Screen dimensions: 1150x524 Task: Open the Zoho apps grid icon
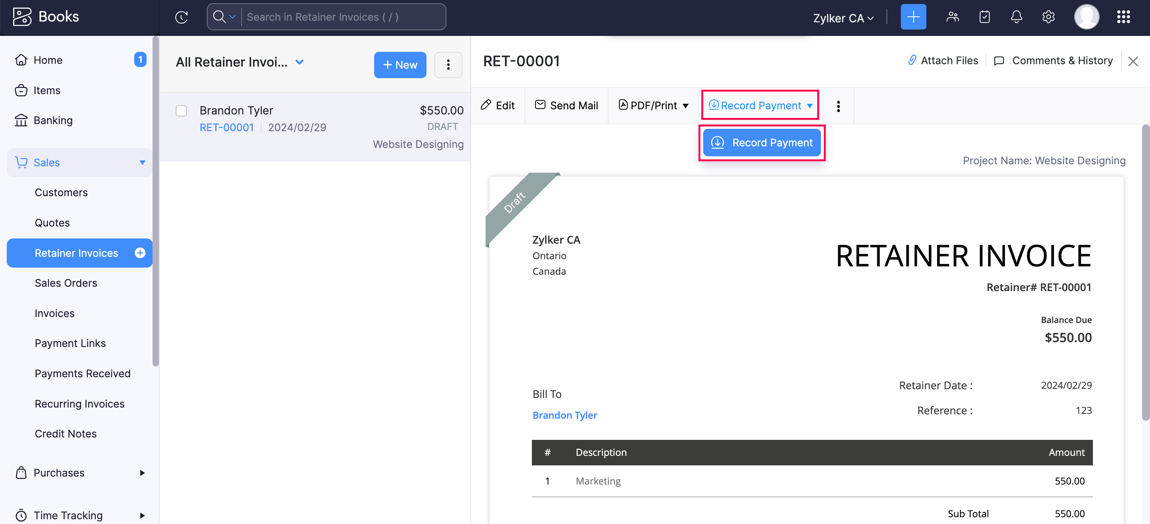(x=1124, y=17)
